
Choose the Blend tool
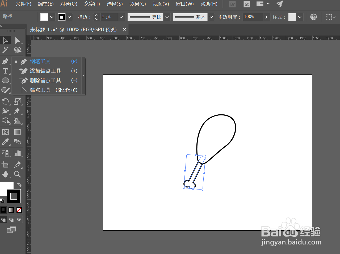[x=18, y=142]
